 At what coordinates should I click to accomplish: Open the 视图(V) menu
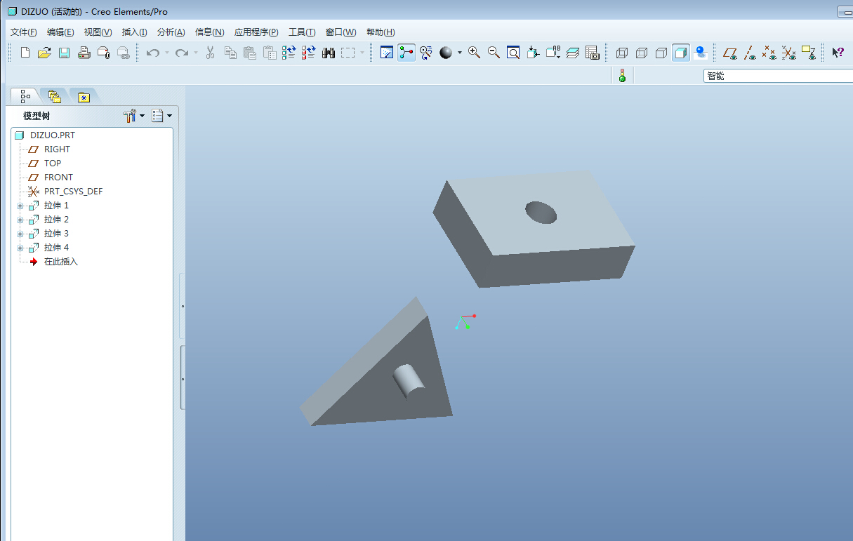[98, 32]
